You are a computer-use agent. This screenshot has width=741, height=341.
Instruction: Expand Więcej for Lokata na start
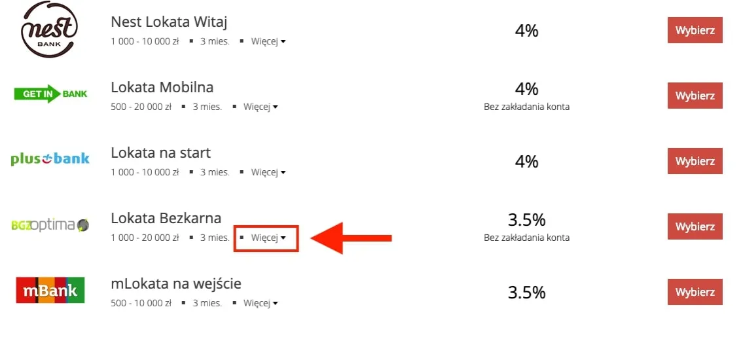268,172
